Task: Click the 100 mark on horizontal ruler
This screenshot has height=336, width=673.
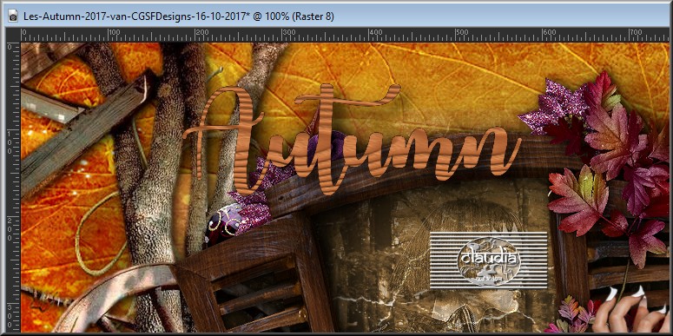Action: coord(114,32)
